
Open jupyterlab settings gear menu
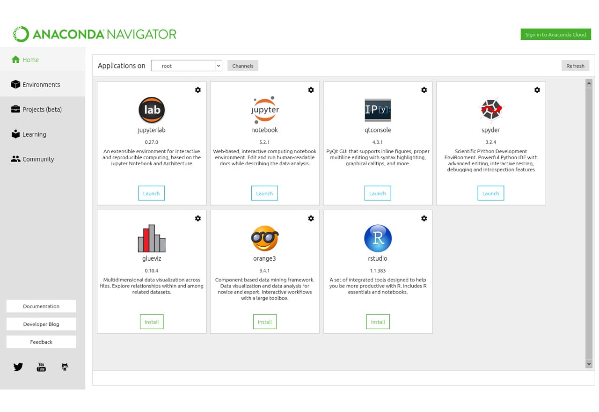tap(198, 90)
